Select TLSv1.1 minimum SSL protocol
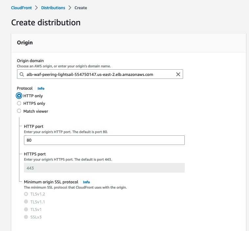 pyautogui.click(x=26, y=201)
